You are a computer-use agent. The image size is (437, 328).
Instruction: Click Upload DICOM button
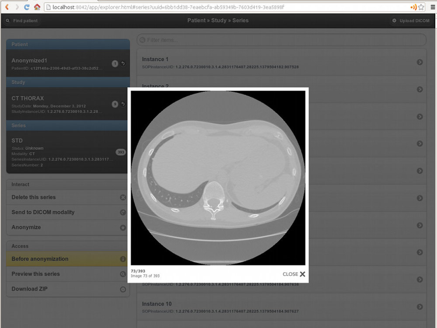click(411, 21)
